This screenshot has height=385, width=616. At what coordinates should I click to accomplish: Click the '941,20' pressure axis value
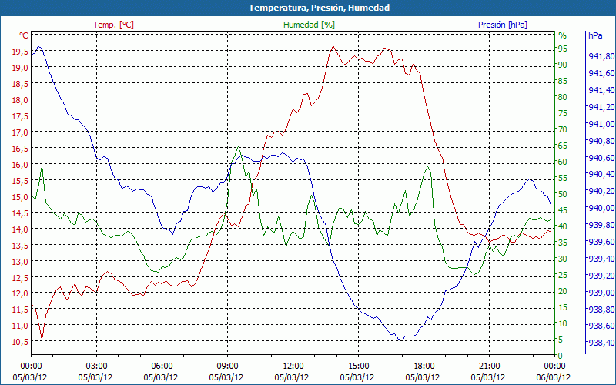pyautogui.click(x=601, y=107)
